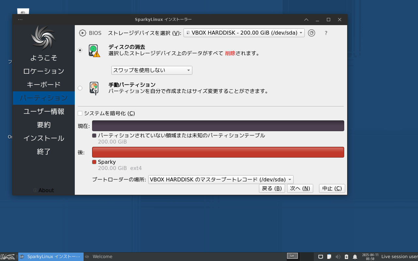418x261 pixels.
Task: Click the 中止 (C) cancel button
Action: (x=332, y=189)
